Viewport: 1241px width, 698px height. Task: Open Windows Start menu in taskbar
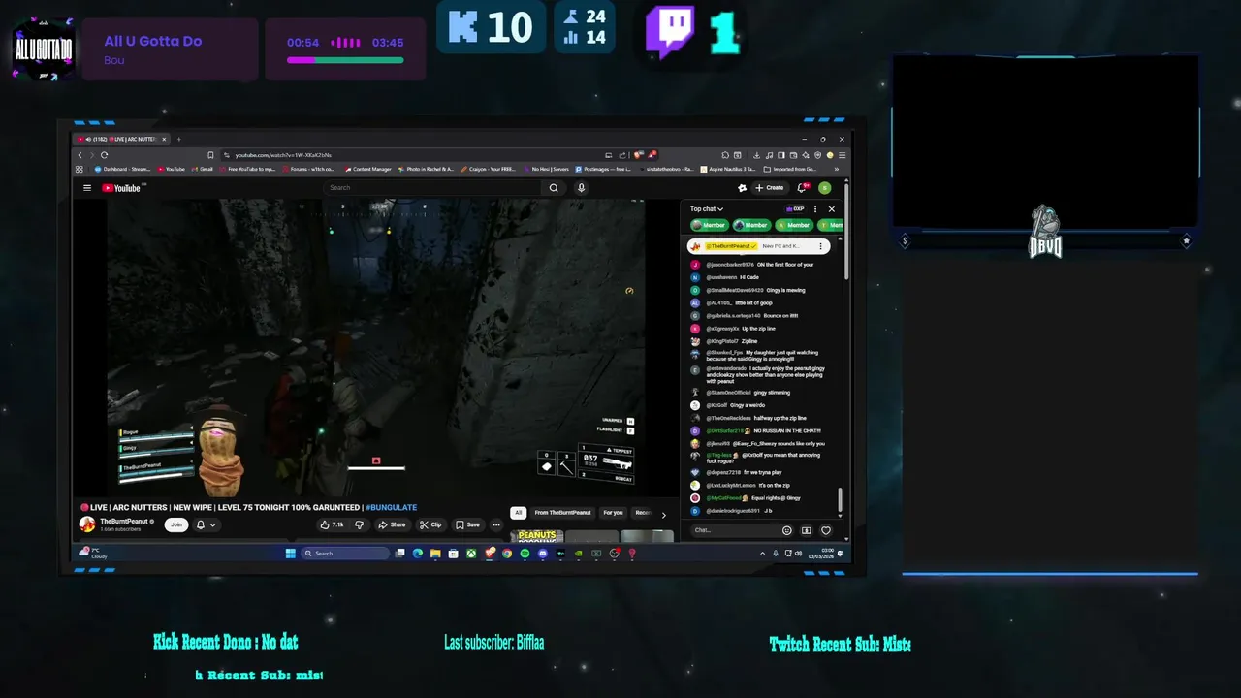point(290,554)
